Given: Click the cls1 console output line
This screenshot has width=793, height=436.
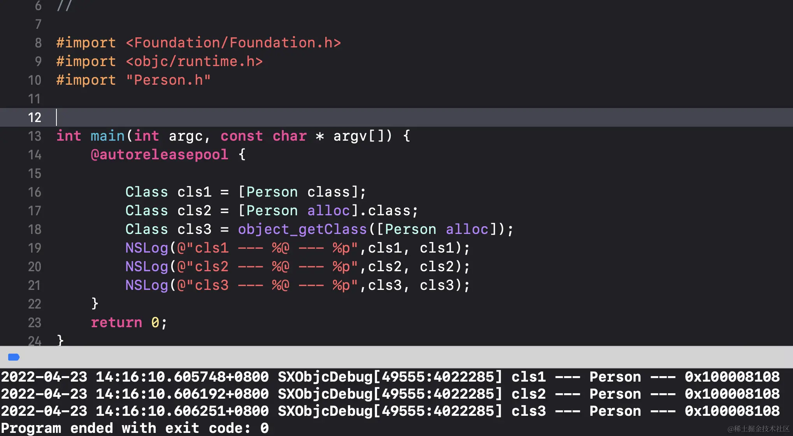Looking at the screenshot, I should (389, 377).
